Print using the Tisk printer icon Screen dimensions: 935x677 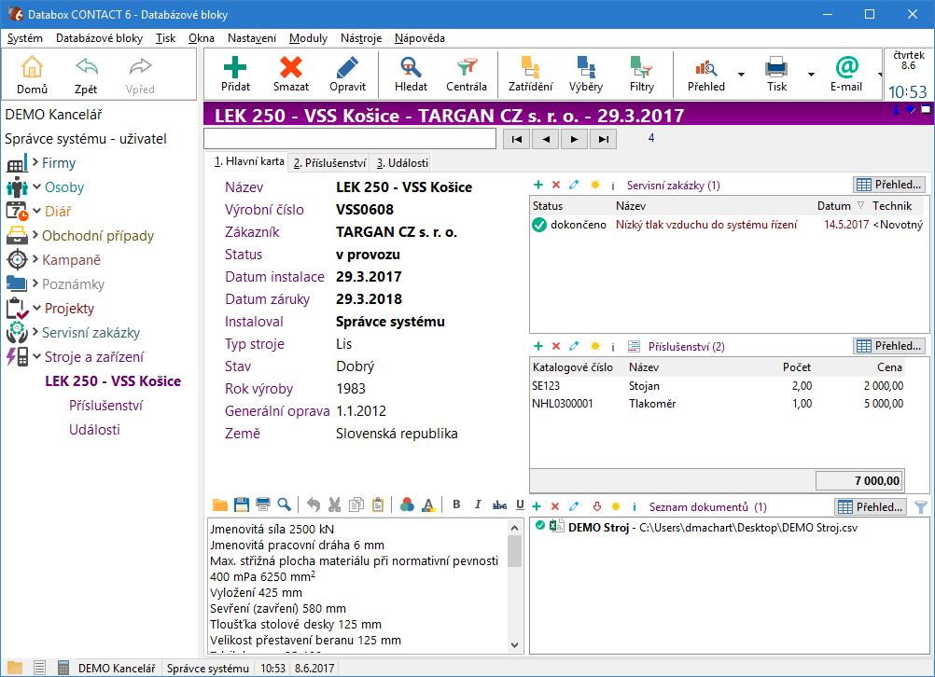coord(776,74)
